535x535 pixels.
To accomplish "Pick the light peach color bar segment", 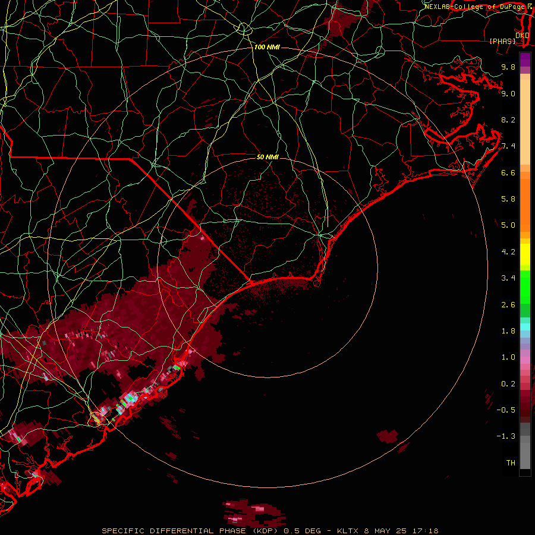I will click(x=525, y=123).
